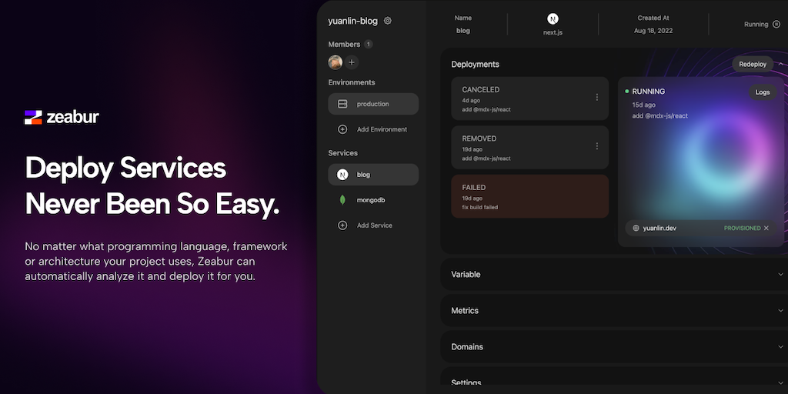Click the add member plus icon

pos(352,62)
